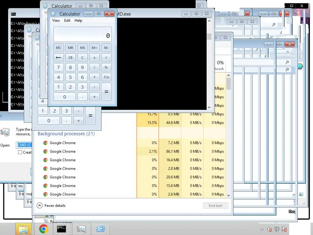Click the plus key in front Calculator
This screenshot has width=313, height=235.
(x=94, y=97)
